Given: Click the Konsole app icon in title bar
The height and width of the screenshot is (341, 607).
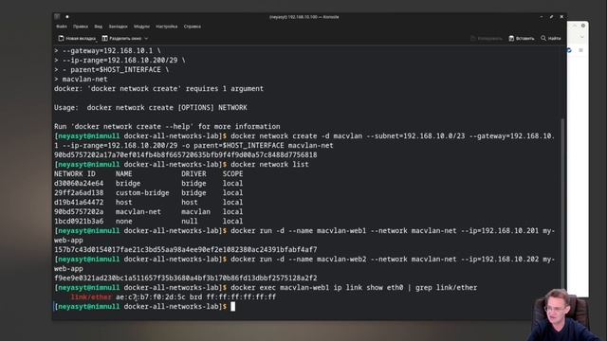Looking at the screenshot, I should click(x=57, y=17).
